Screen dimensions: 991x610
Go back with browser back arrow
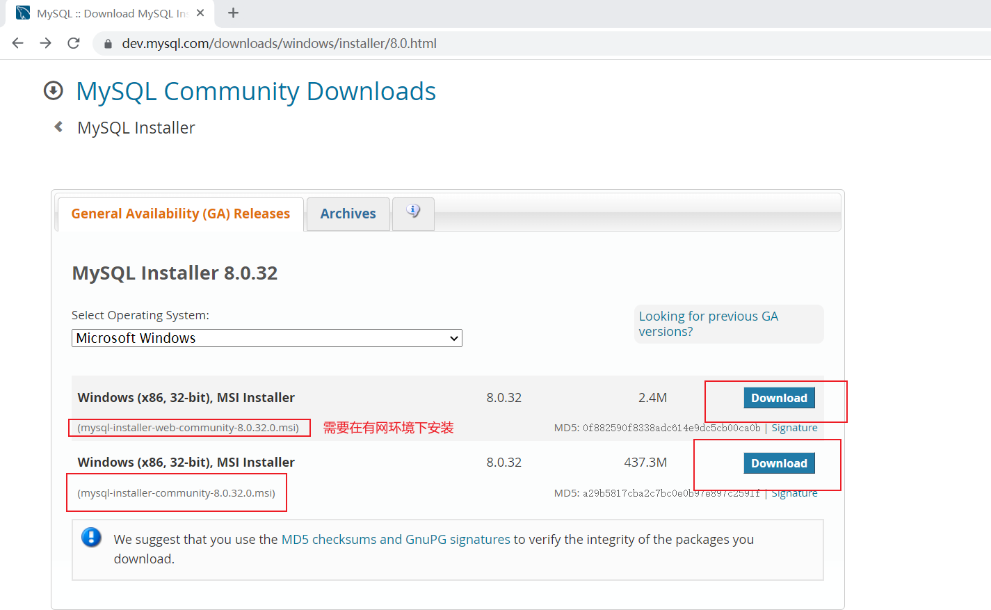18,43
